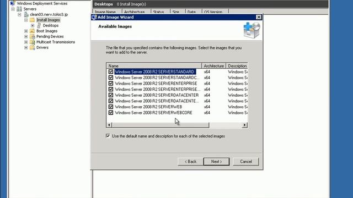Image resolution: width=353 pixels, height=198 pixels.
Task: Expand the Boot Images node
Action: (26, 31)
